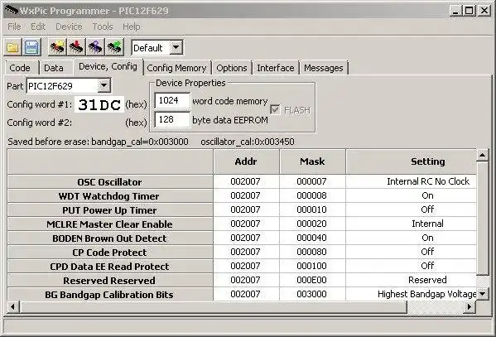Open the Default dropdown in the toolbar
496x337 pixels.
[x=176, y=48]
